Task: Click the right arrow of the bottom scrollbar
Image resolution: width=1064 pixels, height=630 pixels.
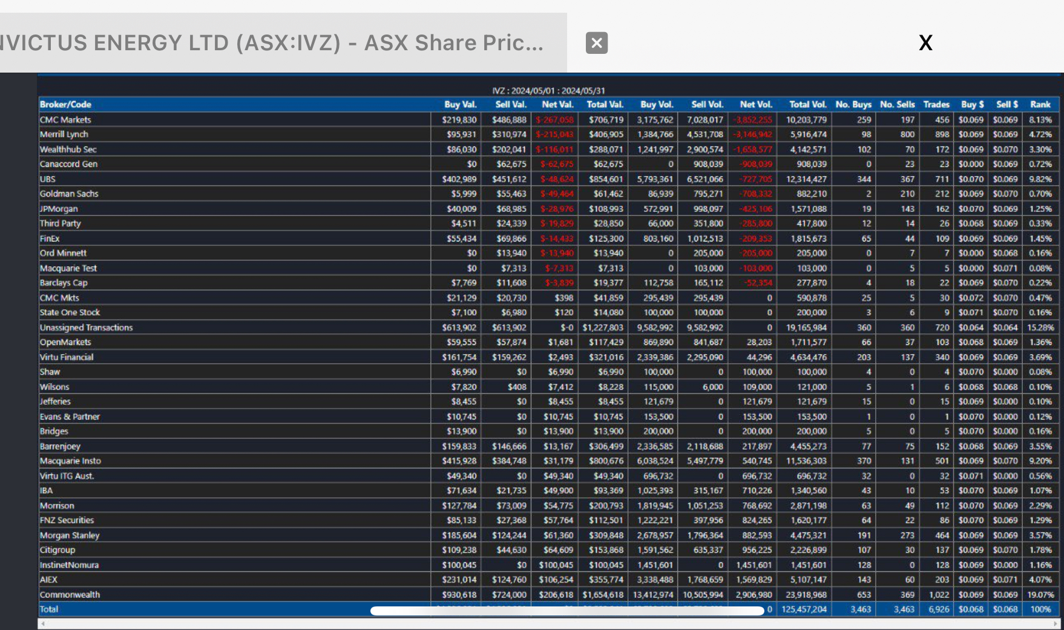Action: (1055, 623)
